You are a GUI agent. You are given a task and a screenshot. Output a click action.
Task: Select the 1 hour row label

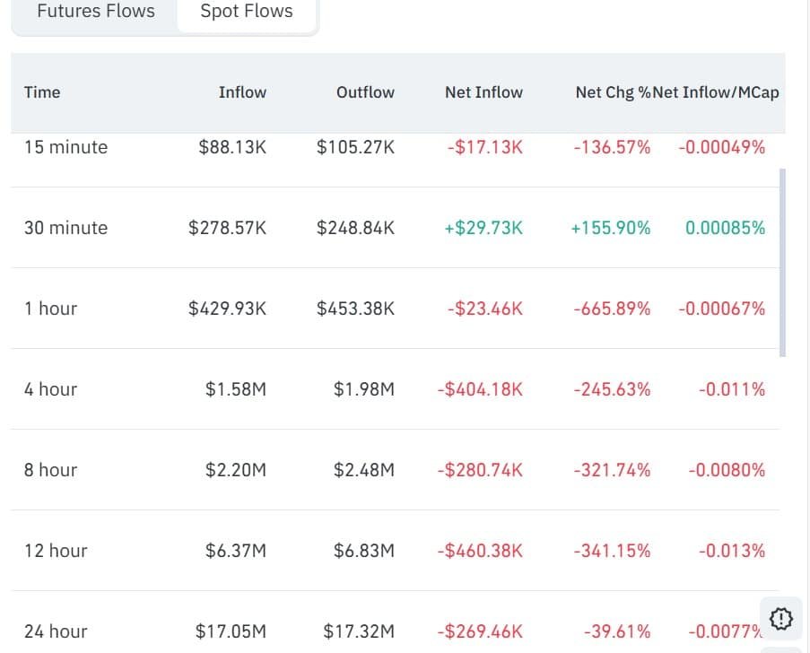[x=50, y=309]
